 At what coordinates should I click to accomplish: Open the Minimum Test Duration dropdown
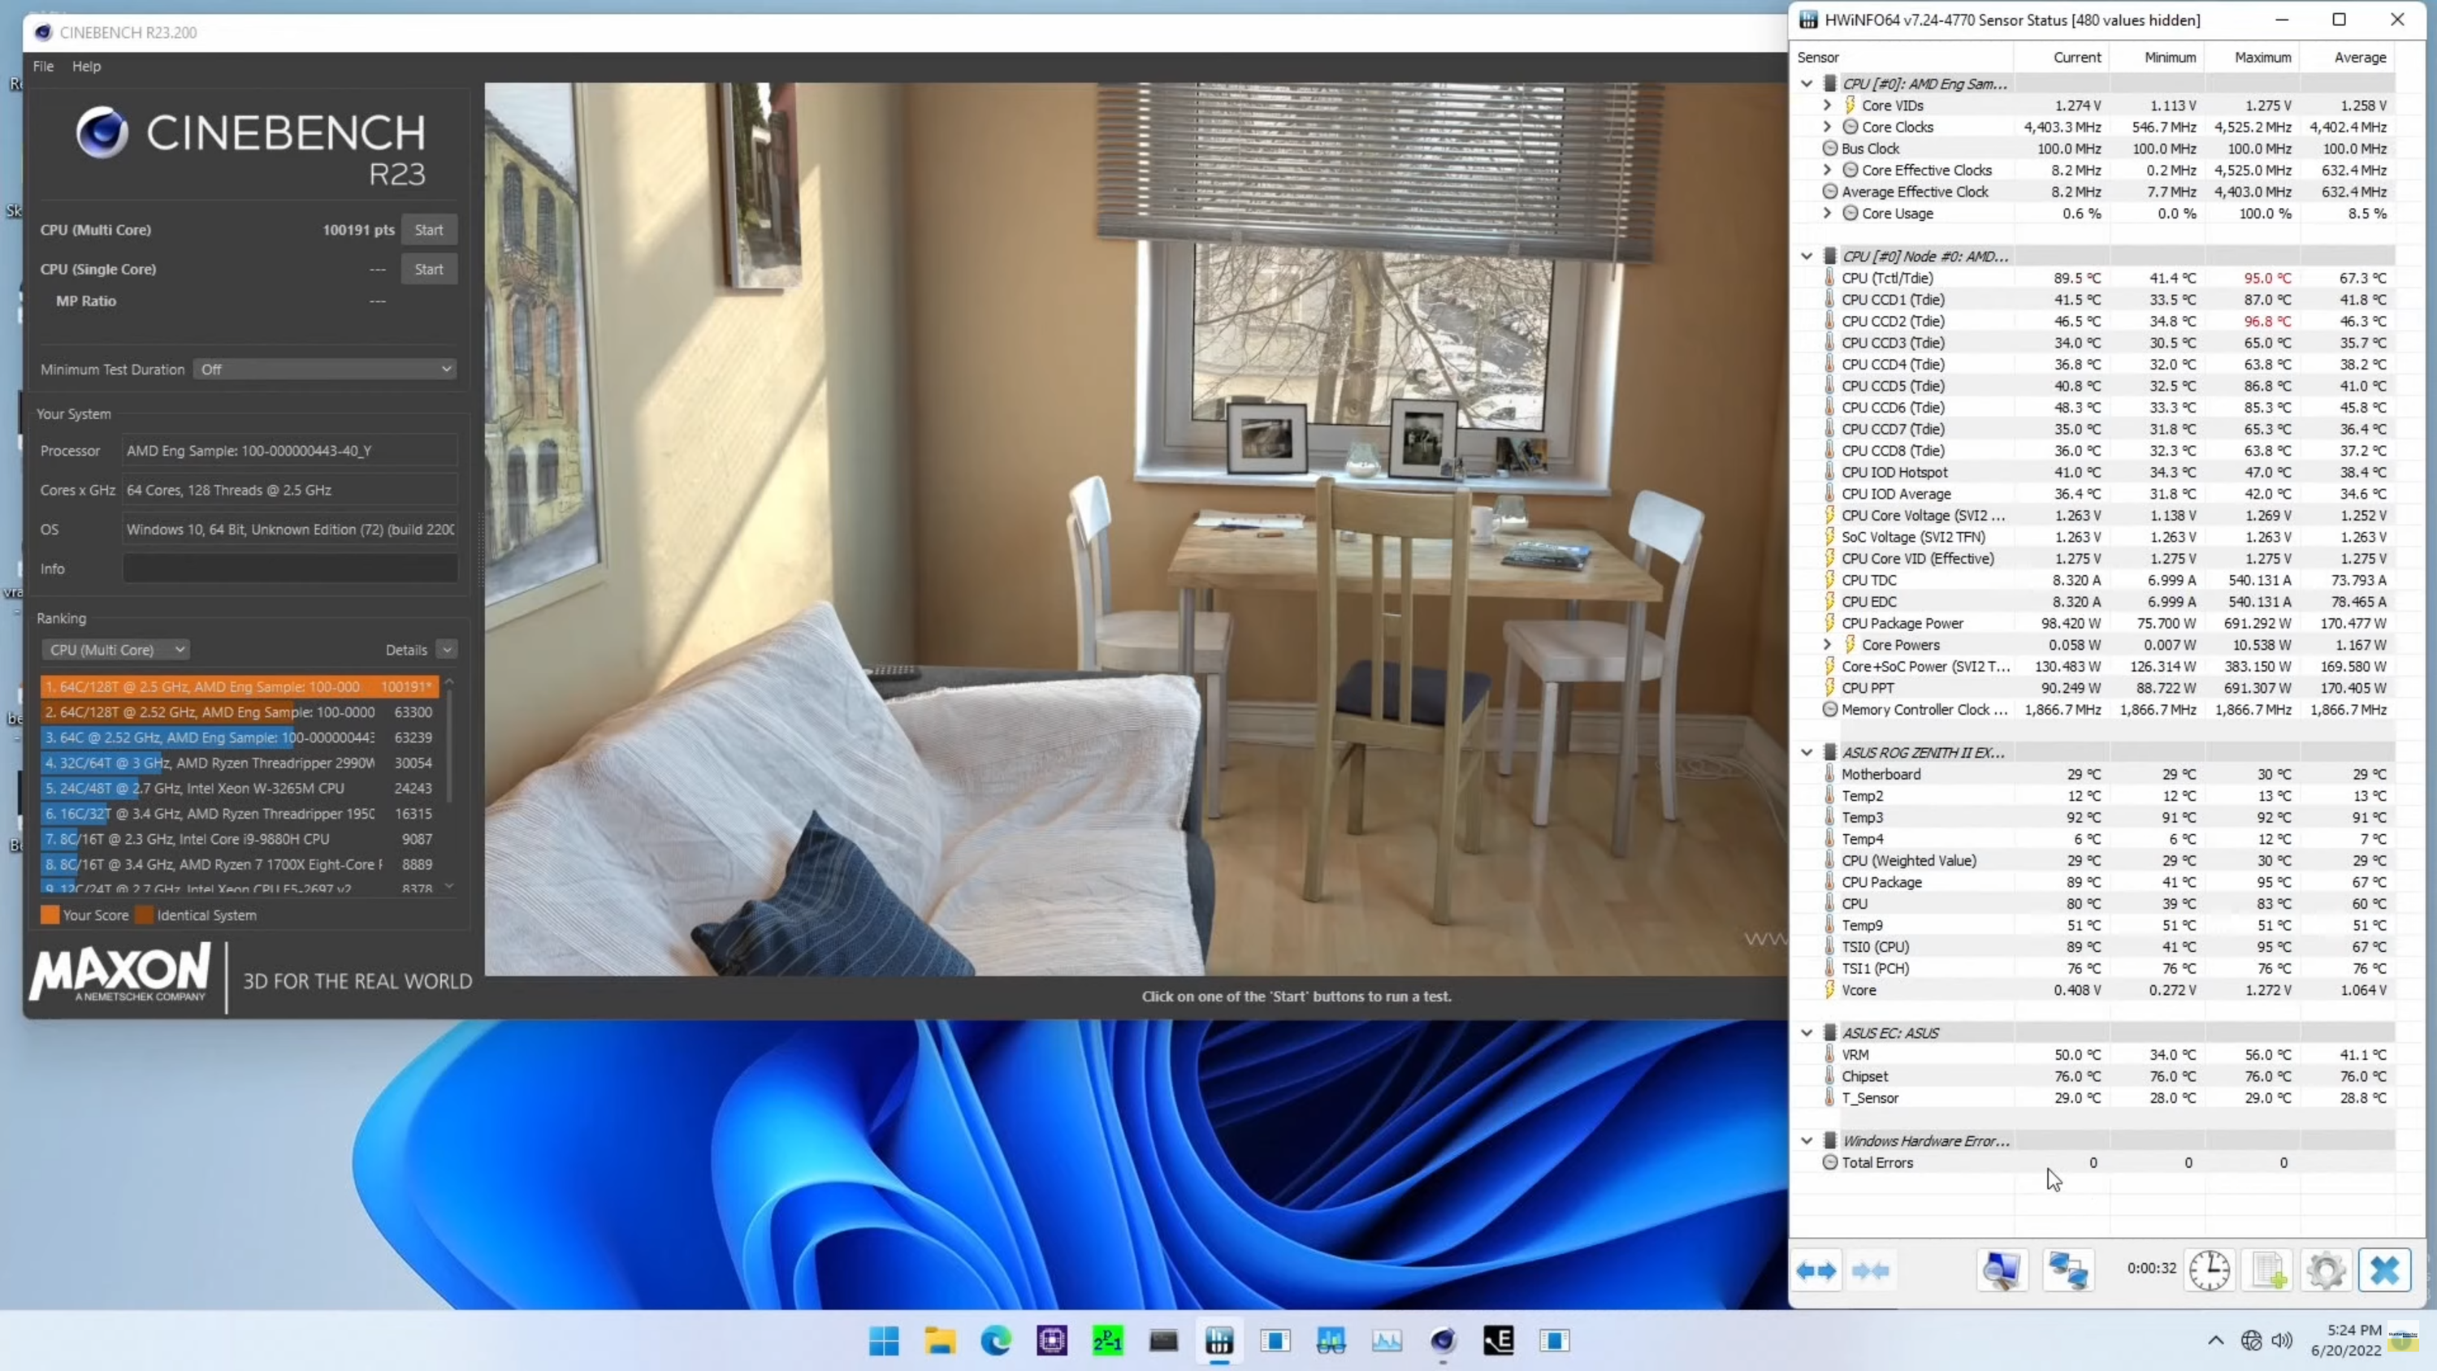tap(324, 369)
